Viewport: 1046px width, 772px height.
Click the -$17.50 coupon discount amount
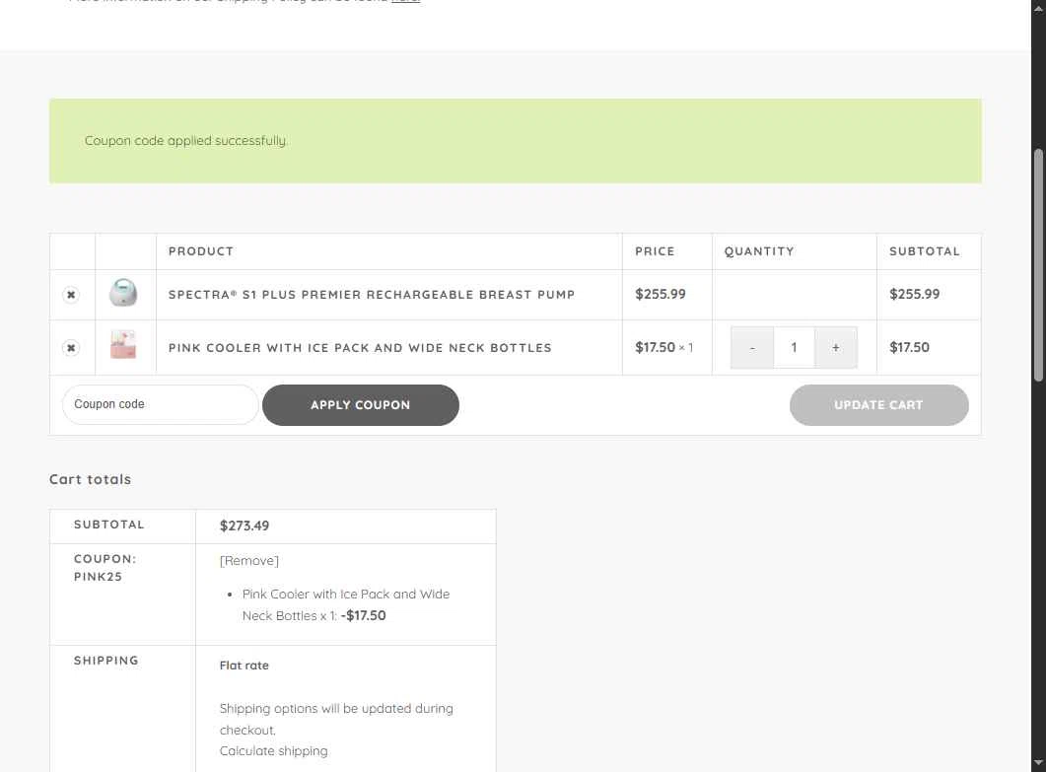[x=363, y=615]
